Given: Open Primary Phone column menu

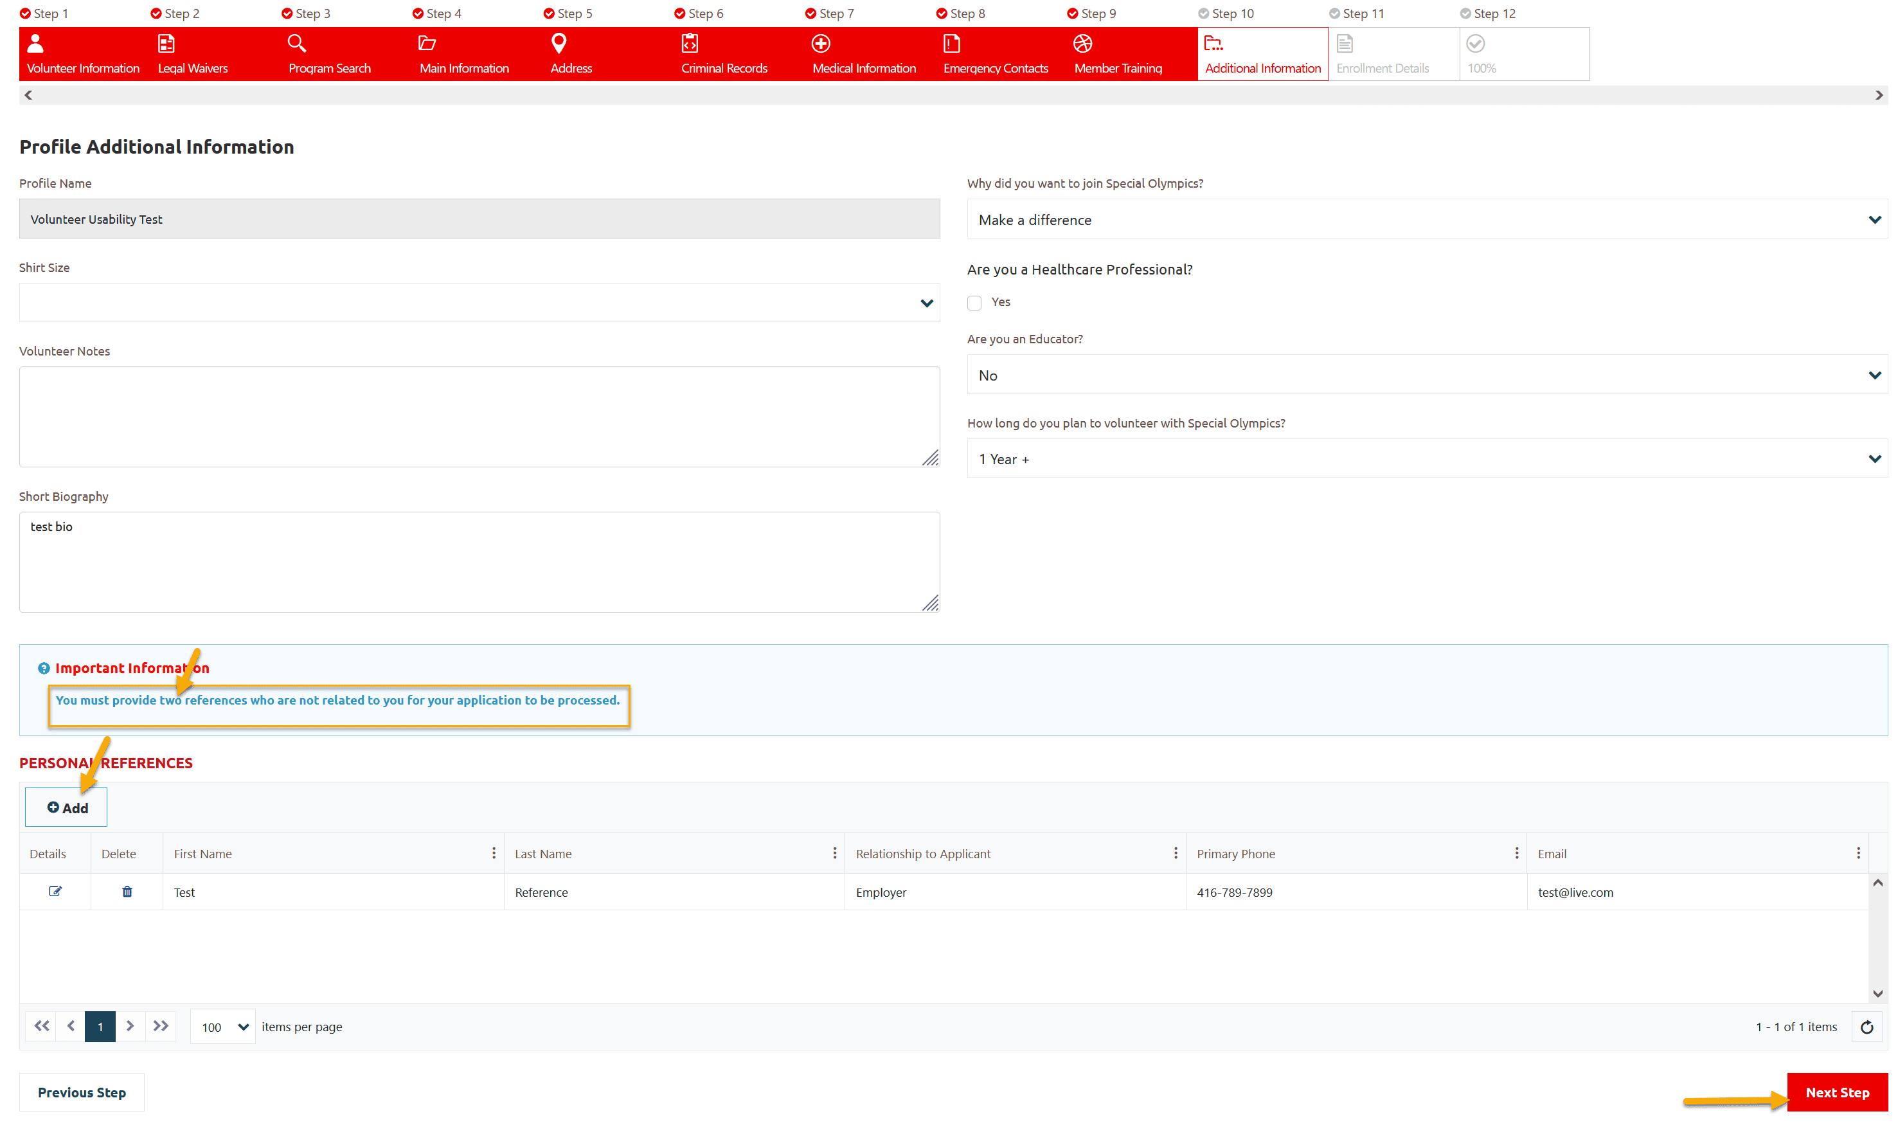Looking at the screenshot, I should 1517,853.
